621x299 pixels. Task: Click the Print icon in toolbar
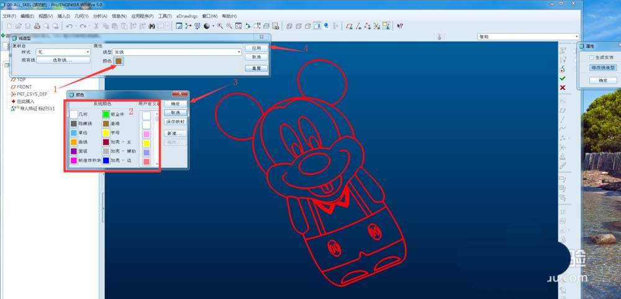coord(37,26)
